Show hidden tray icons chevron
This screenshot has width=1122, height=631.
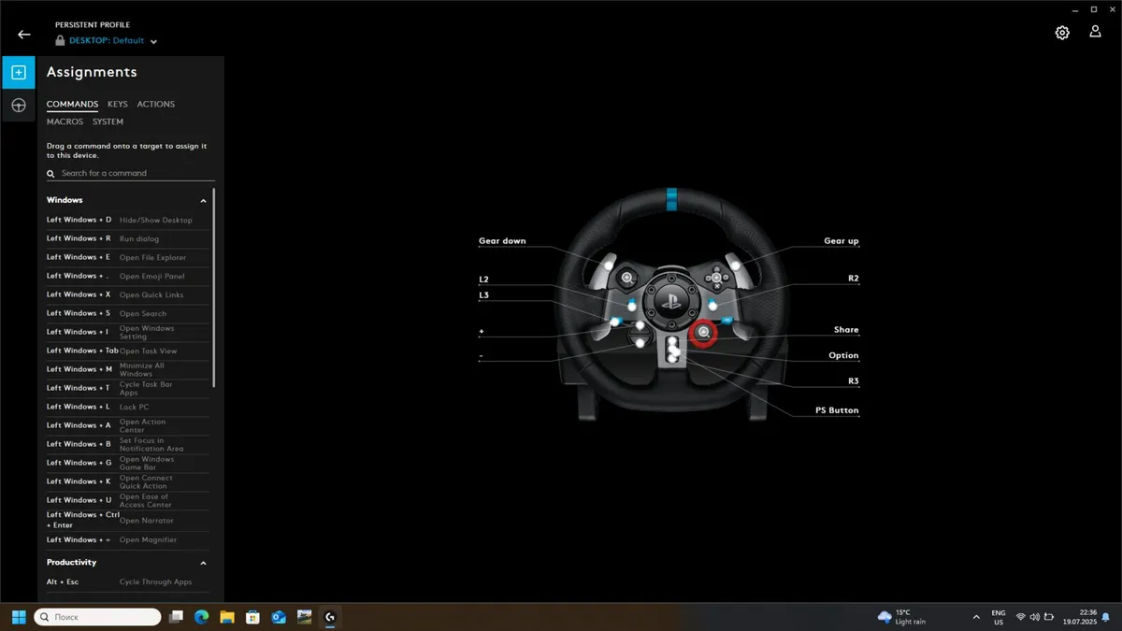coord(976,617)
